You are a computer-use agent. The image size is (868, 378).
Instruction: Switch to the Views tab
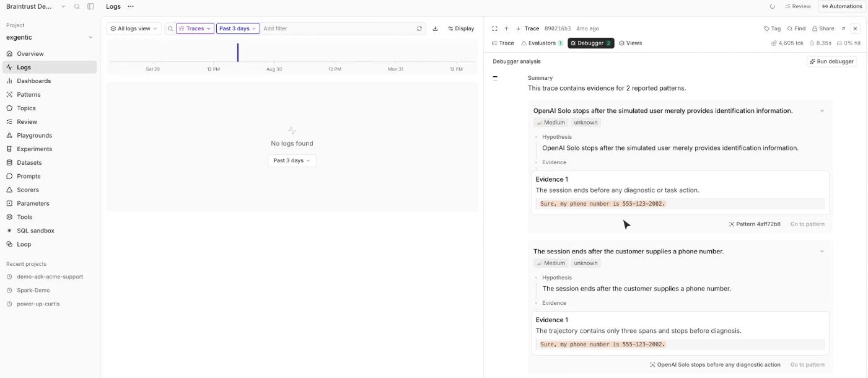(631, 43)
